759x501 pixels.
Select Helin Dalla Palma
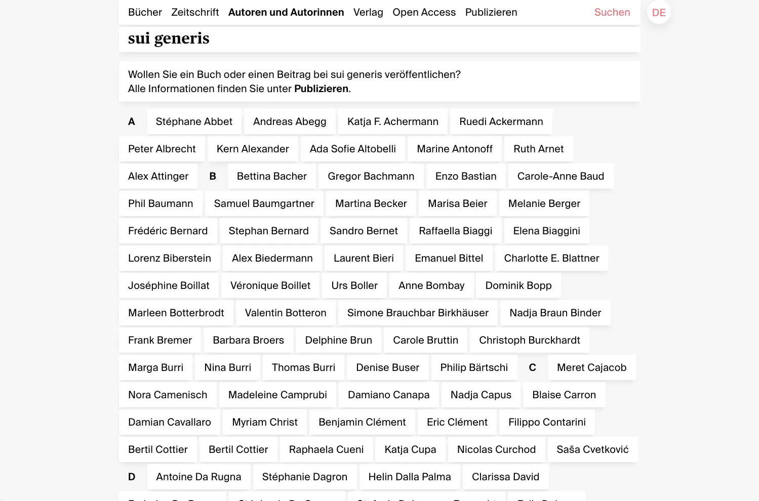coord(410,477)
